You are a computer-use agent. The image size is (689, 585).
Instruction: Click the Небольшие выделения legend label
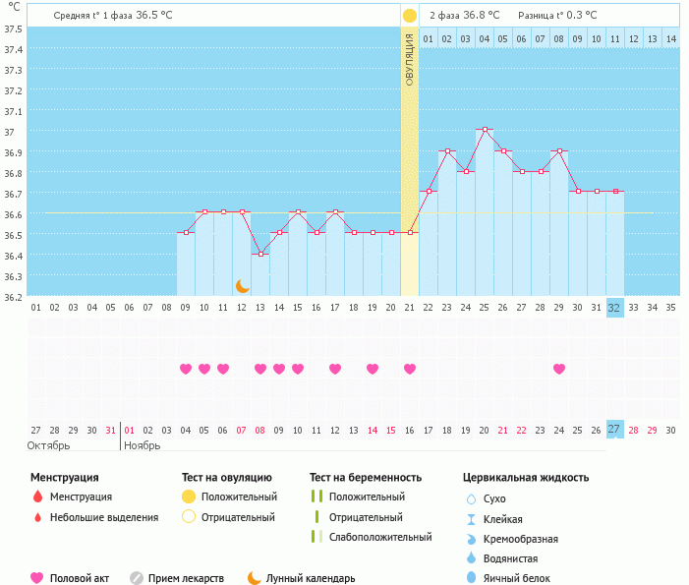click(104, 517)
